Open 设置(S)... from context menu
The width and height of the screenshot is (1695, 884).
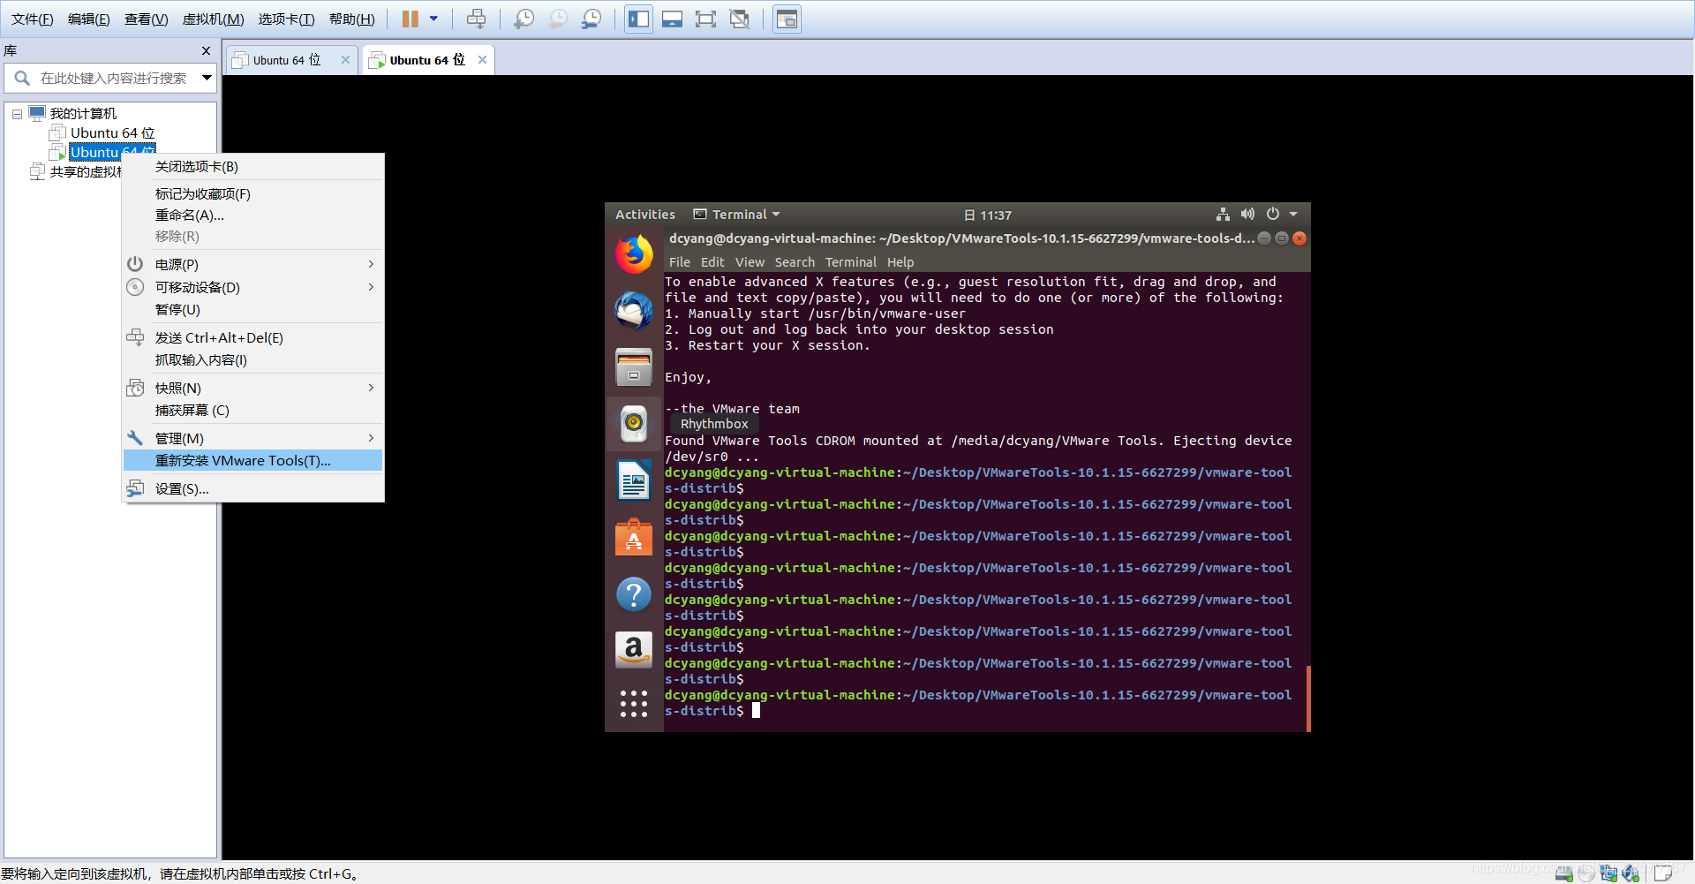pyautogui.click(x=253, y=489)
